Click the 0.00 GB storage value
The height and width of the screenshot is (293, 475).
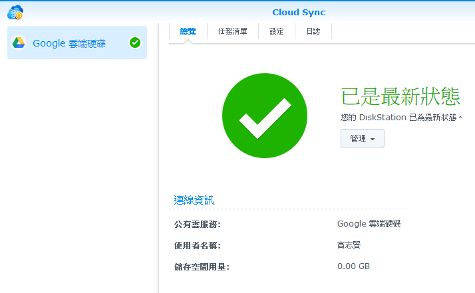(x=353, y=266)
